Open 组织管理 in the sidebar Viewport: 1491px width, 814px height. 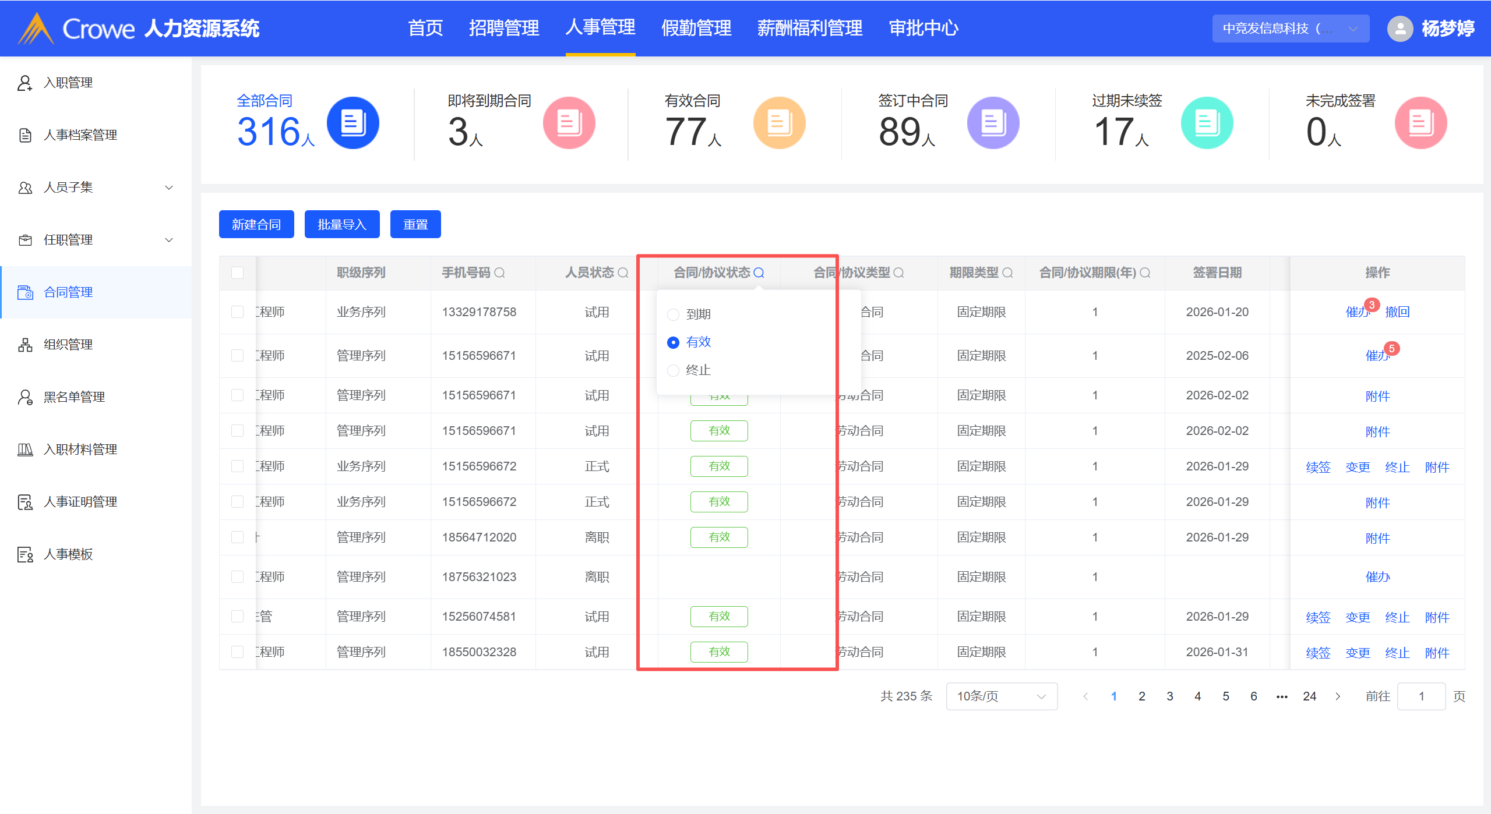pos(68,345)
